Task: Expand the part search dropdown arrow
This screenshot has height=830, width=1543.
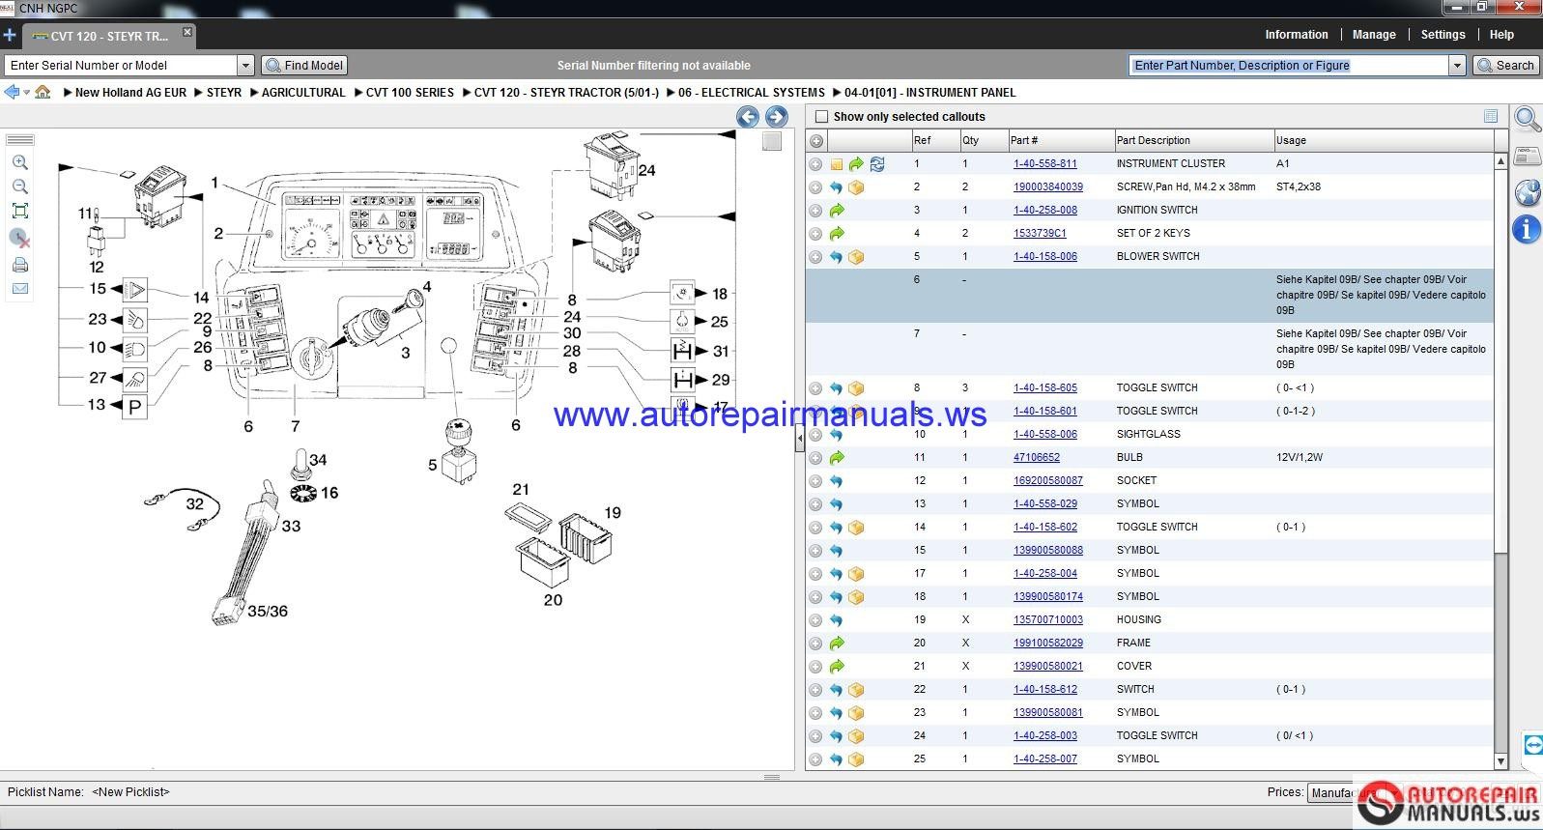Action: click(x=1457, y=65)
